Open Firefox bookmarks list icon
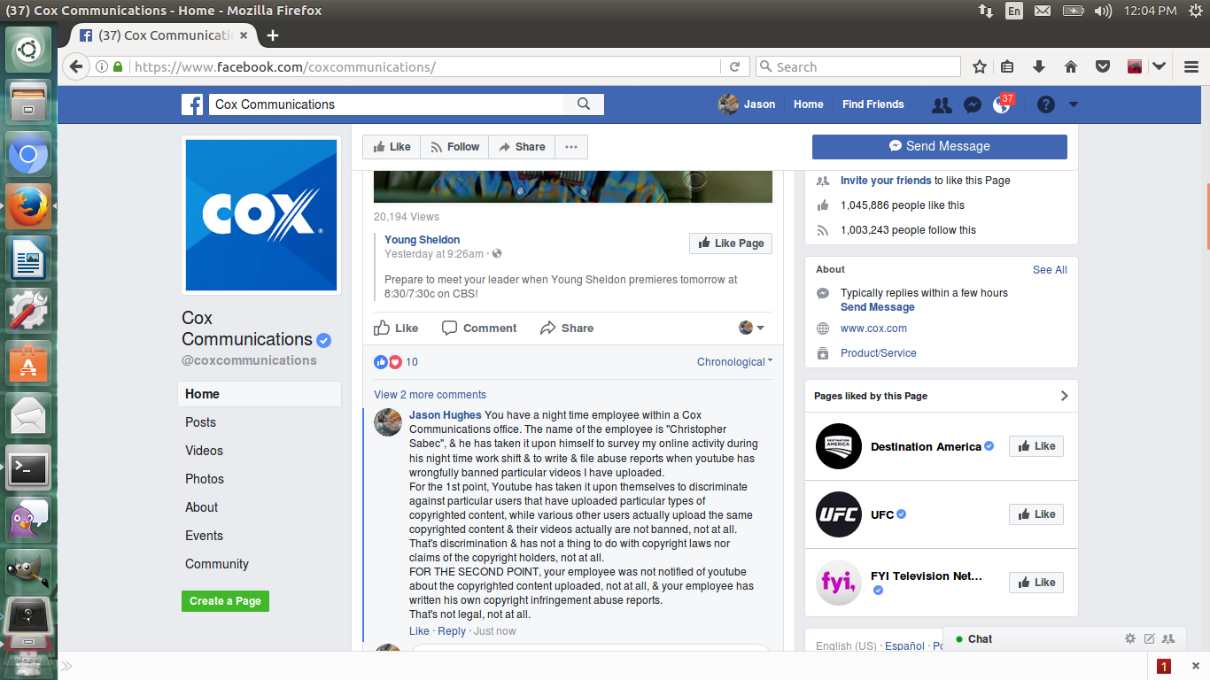 pos(1007,66)
